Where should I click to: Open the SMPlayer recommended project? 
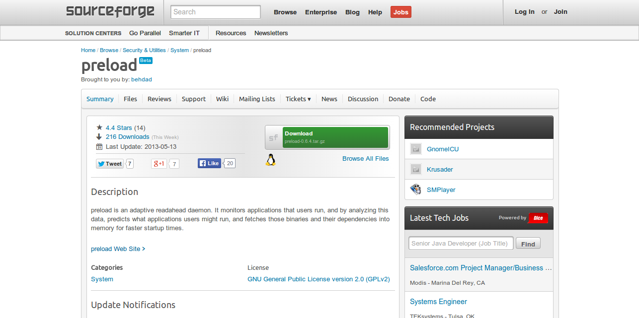click(441, 190)
